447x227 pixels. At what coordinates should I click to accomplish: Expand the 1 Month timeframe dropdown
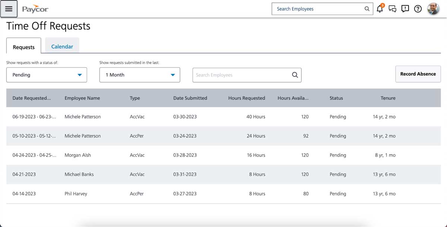140,75
